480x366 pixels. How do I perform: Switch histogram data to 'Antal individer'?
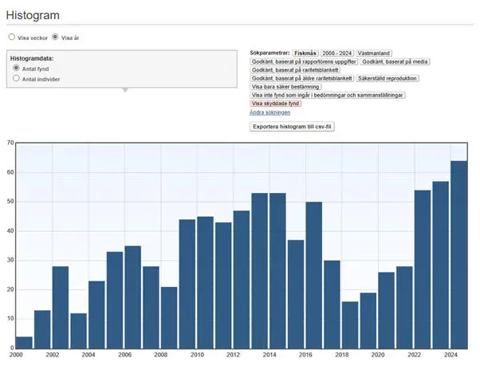(16, 79)
